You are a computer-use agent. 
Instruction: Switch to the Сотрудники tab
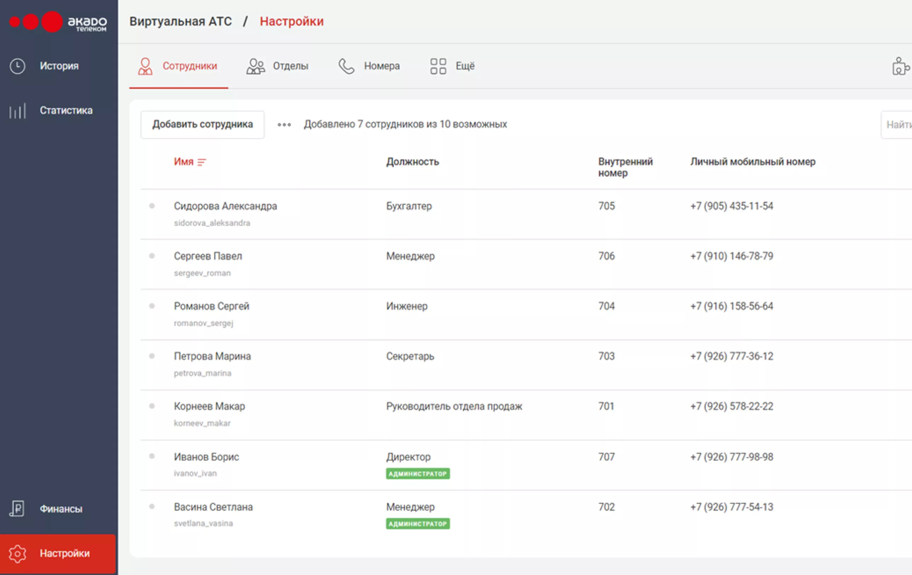click(178, 66)
